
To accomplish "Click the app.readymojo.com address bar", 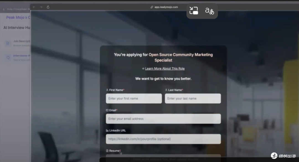I will coord(164,7).
